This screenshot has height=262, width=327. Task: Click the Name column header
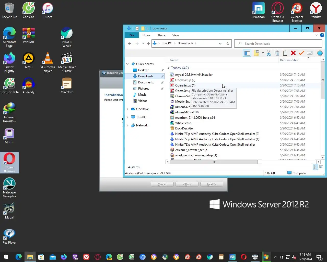pyautogui.click(x=222, y=60)
